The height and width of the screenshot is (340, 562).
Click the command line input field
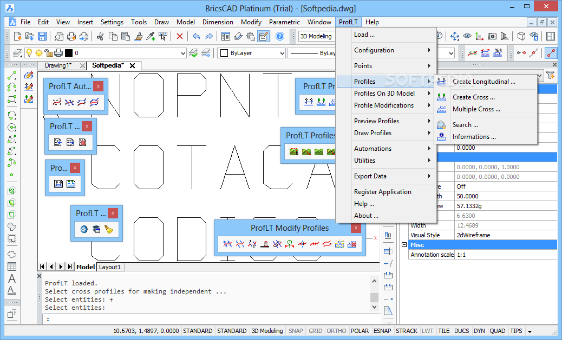[x=212, y=319]
